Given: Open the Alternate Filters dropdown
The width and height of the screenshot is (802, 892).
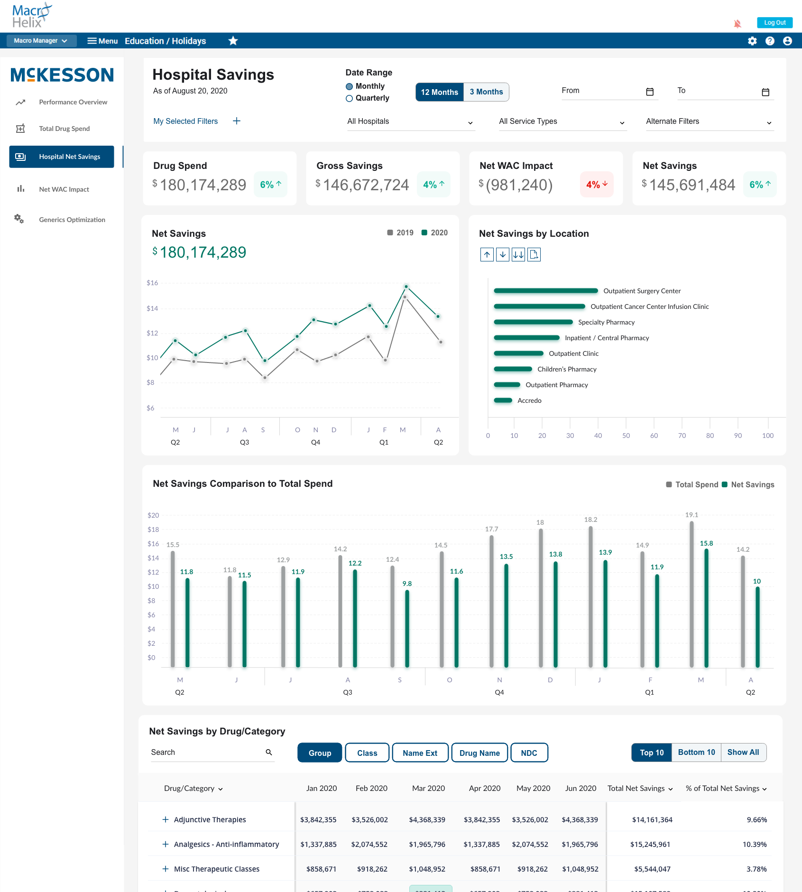Looking at the screenshot, I should (710, 122).
